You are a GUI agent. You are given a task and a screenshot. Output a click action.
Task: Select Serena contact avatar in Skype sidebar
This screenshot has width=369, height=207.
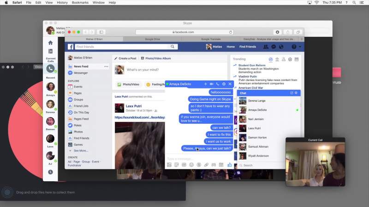pos(50,104)
